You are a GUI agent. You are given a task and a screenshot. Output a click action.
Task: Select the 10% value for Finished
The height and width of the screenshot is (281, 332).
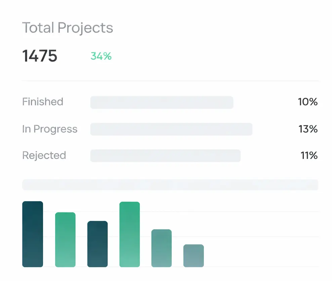coord(307,102)
